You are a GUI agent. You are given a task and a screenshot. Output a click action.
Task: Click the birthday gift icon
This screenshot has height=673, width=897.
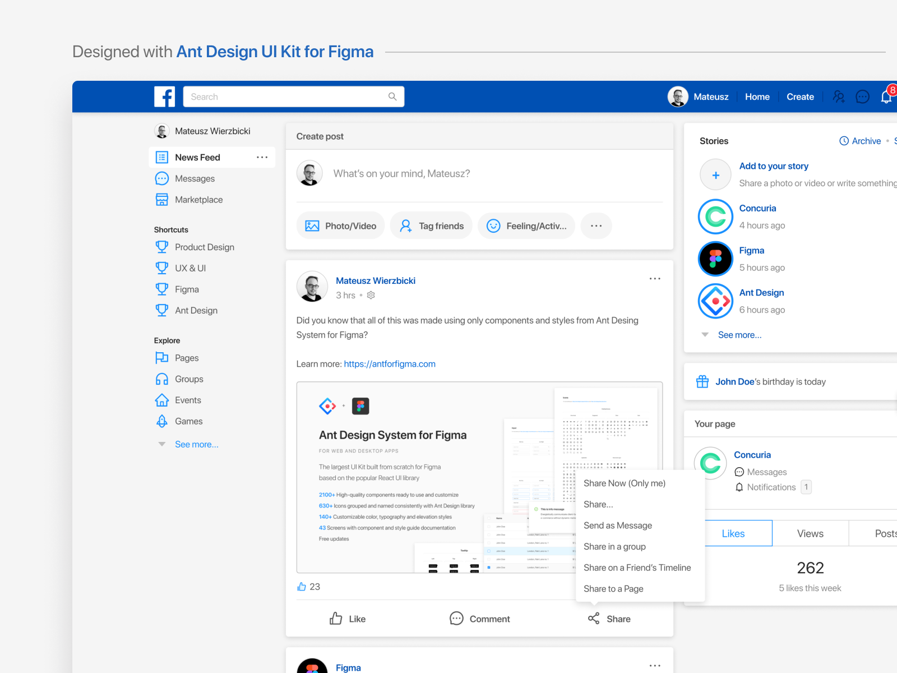click(x=702, y=381)
